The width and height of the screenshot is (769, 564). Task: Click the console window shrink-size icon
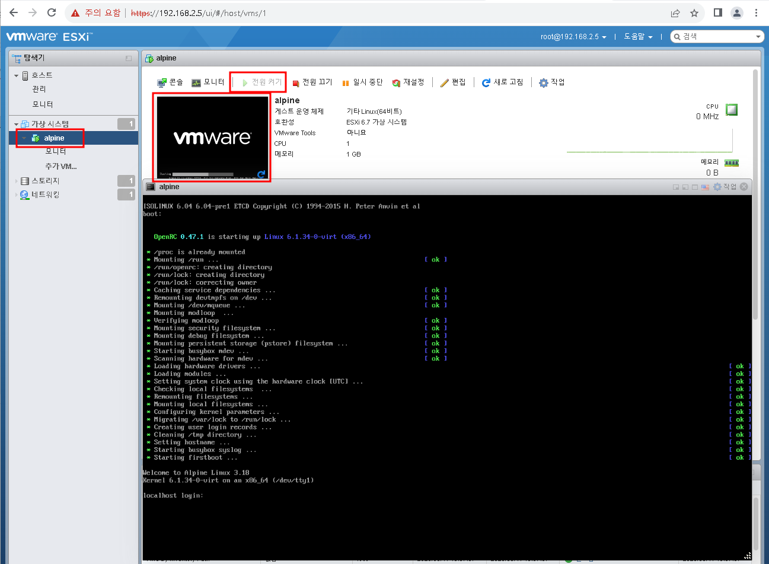point(676,187)
